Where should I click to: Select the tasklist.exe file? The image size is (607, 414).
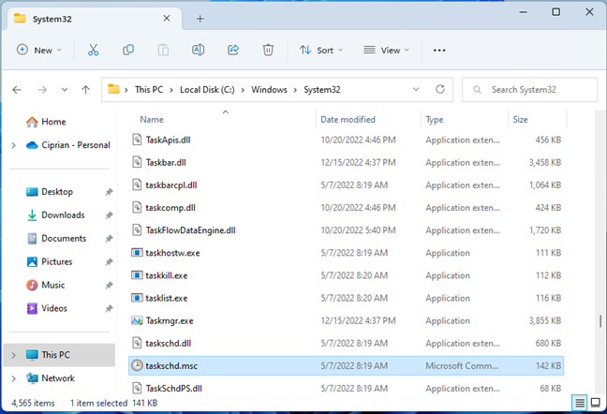(346, 298)
